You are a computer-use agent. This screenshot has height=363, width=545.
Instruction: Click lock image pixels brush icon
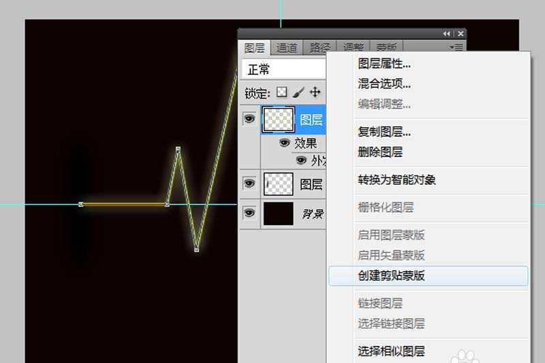pos(298,92)
